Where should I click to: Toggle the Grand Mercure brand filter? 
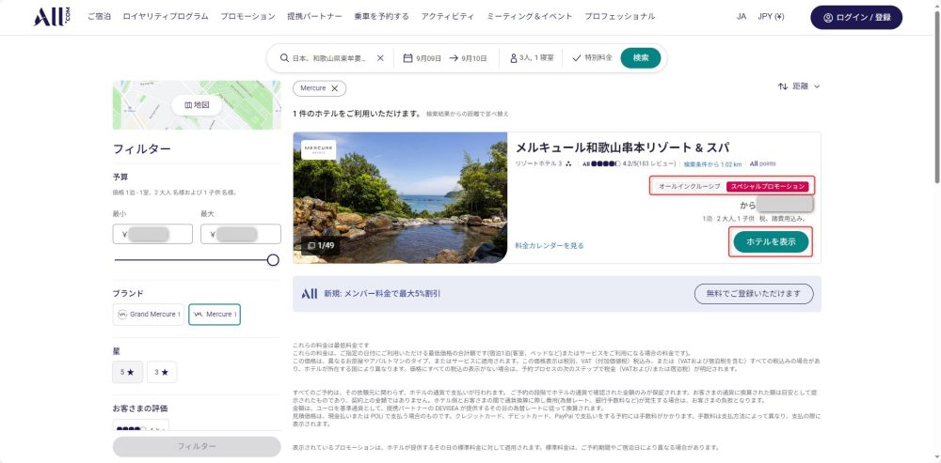[149, 315]
